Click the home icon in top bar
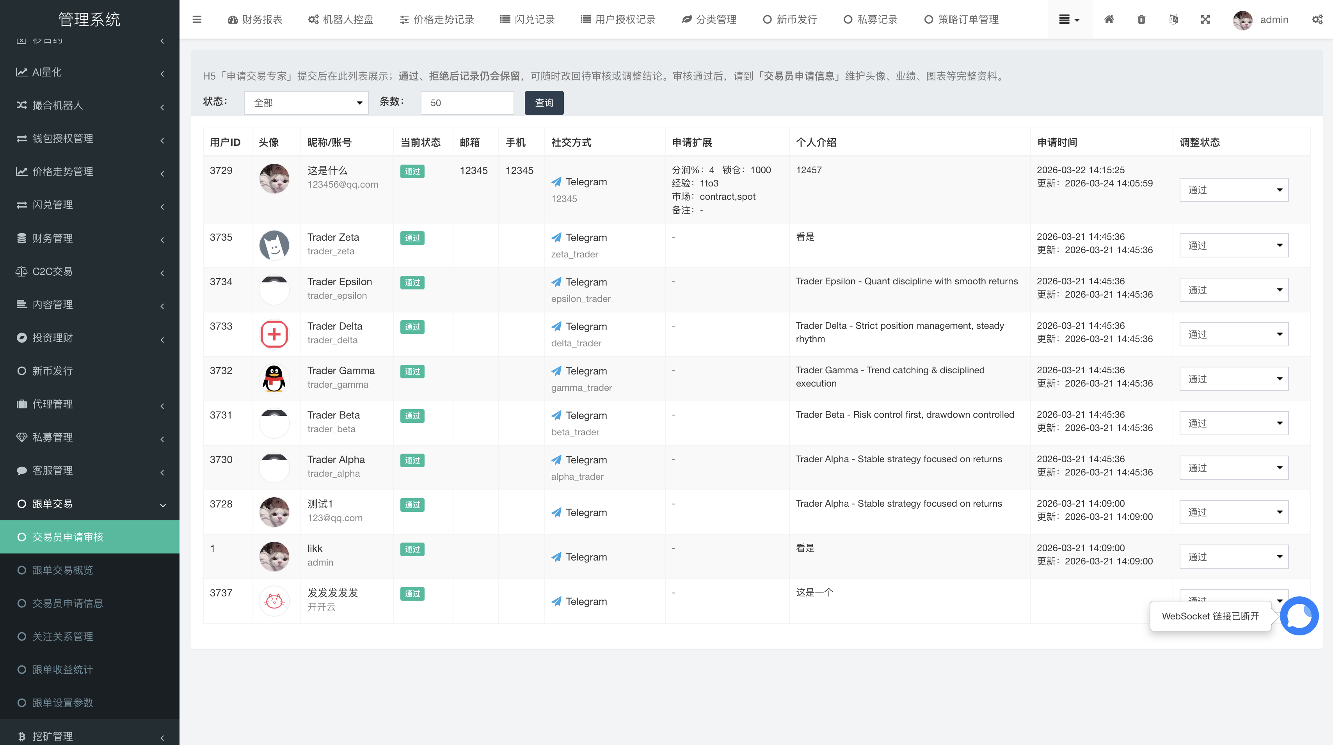 pyautogui.click(x=1109, y=19)
